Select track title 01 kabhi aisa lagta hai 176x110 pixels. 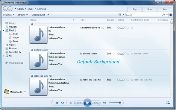coord(90,80)
